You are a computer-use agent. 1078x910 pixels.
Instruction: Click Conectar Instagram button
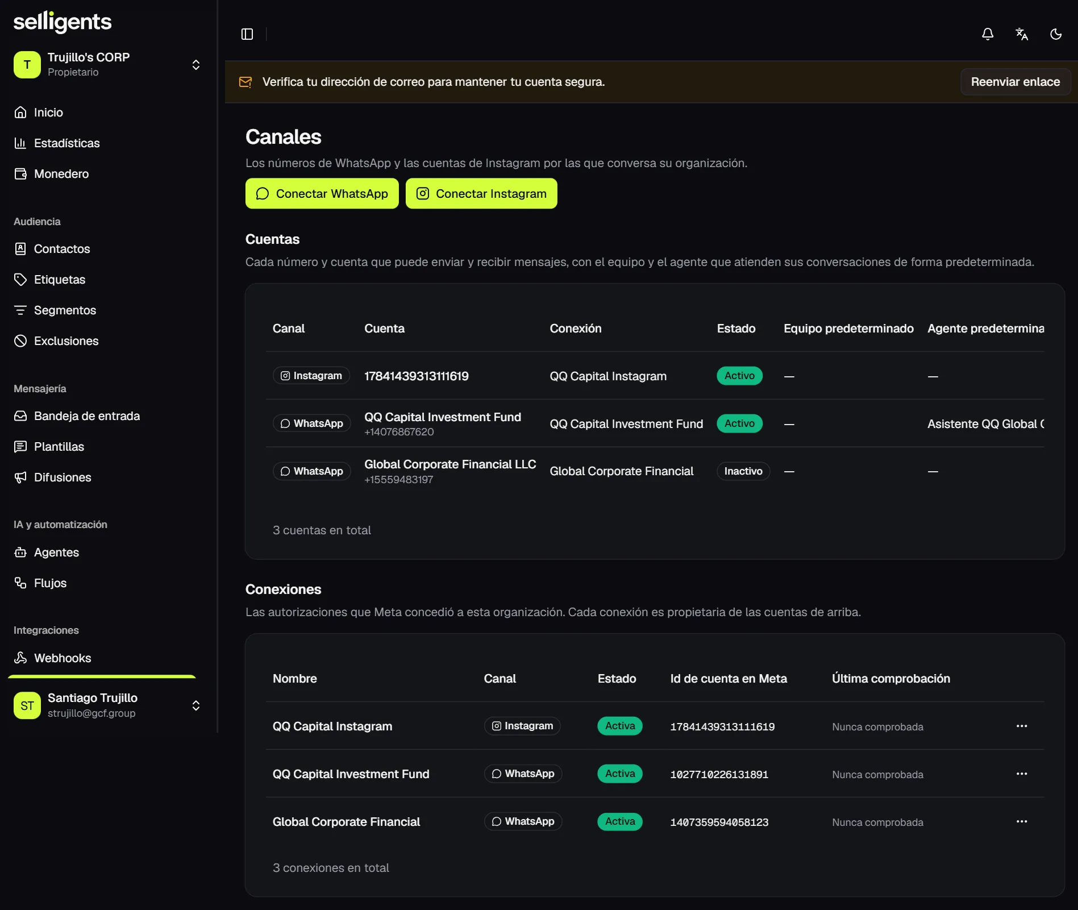click(x=481, y=194)
